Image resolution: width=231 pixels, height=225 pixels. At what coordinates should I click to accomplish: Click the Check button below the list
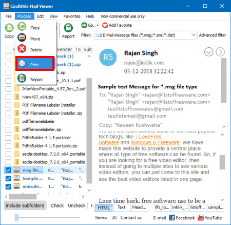(57, 205)
